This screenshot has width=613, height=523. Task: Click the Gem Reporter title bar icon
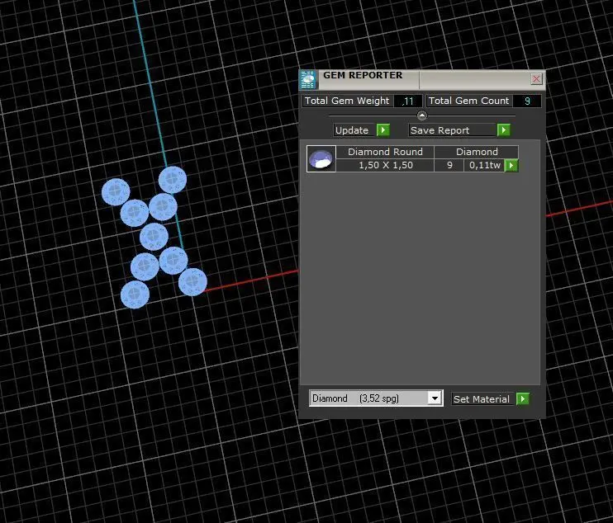click(x=308, y=80)
